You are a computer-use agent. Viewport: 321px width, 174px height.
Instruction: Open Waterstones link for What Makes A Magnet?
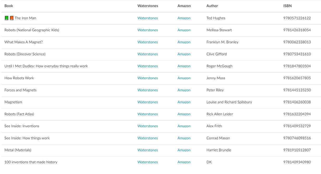pos(147,42)
